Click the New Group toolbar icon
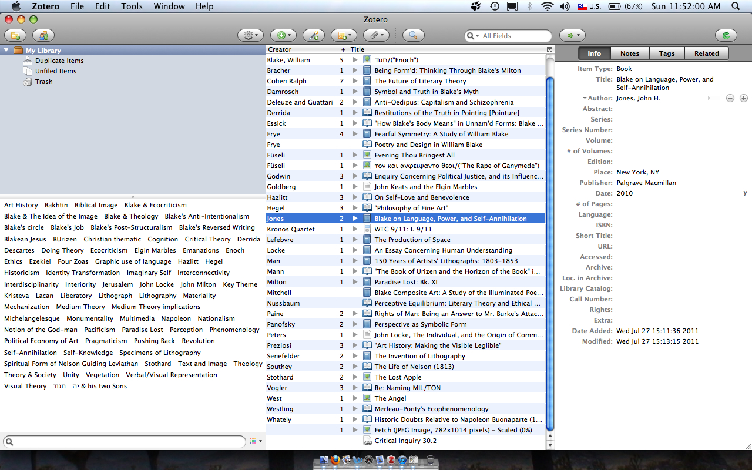752x470 pixels. click(43, 36)
